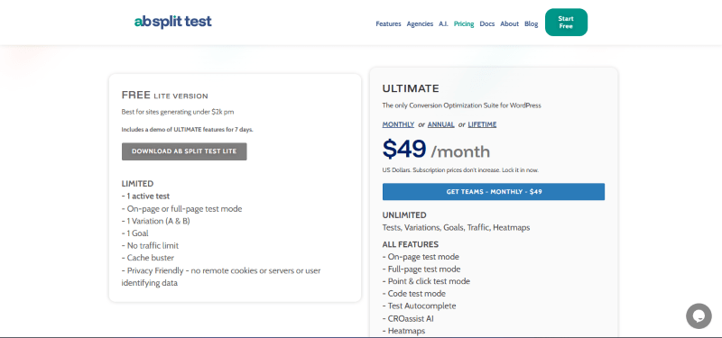This screenshot has width=722, height=338.
Task: Click '1 active test' line
Action: point(145,196)
